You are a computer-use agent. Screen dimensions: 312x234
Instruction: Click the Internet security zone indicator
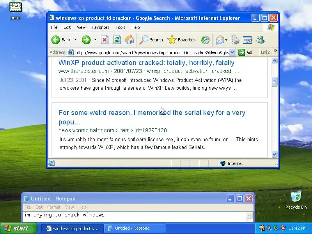(x=232, y=163)
